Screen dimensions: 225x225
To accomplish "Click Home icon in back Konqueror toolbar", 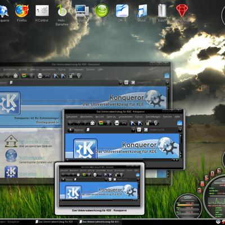I will pyautogui.click(x=16, y=76).
